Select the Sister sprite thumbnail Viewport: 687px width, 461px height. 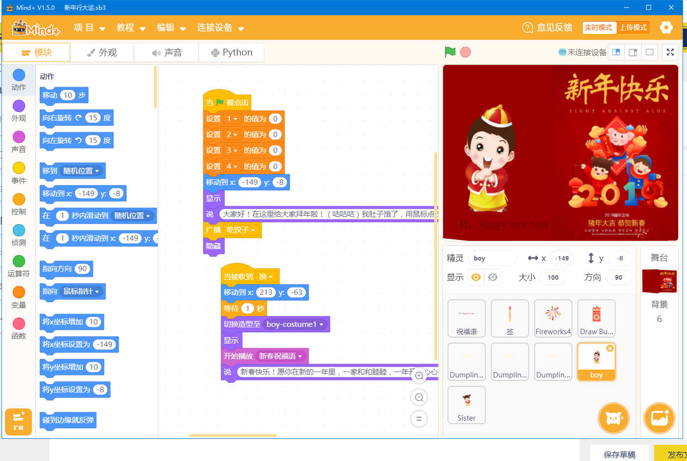[467, 405]
